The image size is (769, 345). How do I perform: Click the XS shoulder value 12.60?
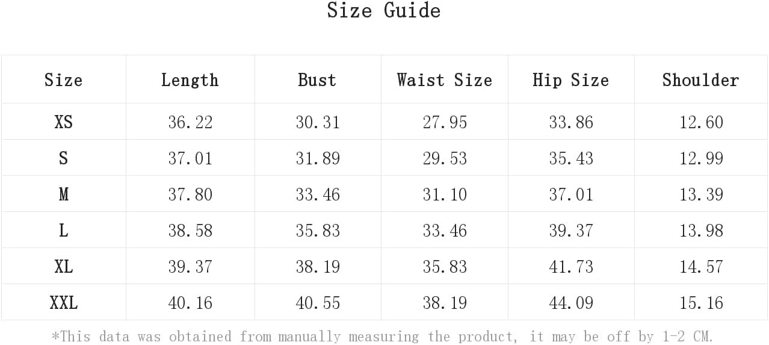click(x=702, y=122)
